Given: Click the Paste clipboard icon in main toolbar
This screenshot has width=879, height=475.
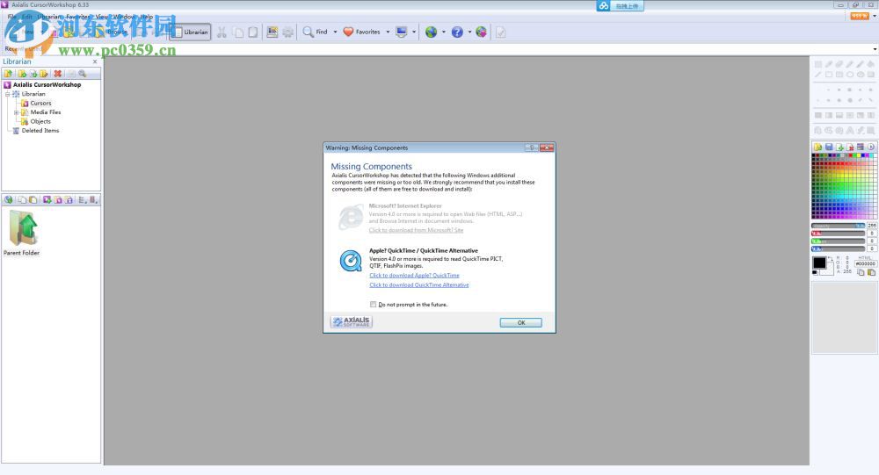Looking at the screenshot, I should tap(253, 32).
